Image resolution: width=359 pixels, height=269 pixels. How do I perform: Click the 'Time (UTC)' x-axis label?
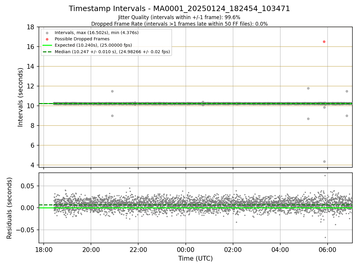coord(195,259)
